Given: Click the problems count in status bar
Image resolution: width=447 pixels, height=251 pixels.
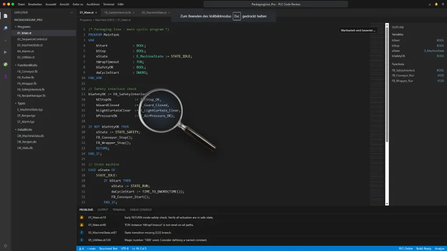Looking at the screenshot, I should tap(81, 248).
